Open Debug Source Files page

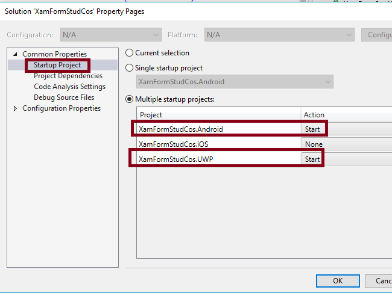[x=64, y=97]
